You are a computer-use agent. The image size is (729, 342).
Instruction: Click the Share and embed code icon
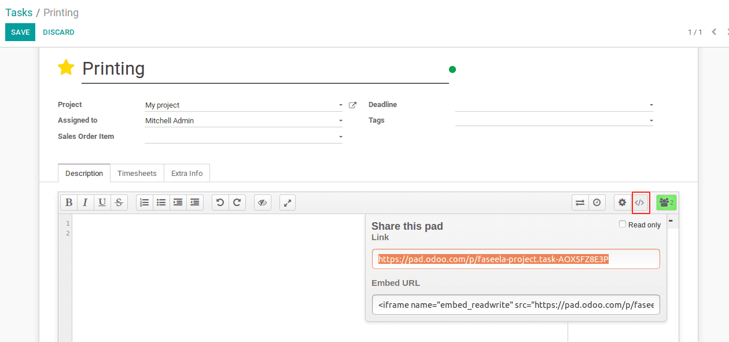[640, 203]
